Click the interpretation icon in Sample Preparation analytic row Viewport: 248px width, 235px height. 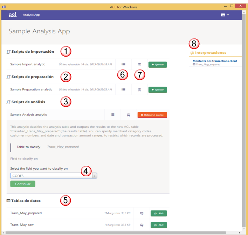coord(139,90)
